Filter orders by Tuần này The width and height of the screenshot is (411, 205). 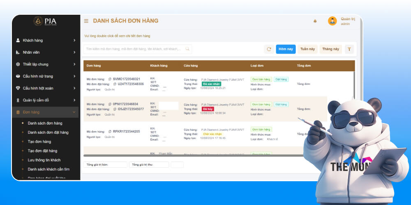(307, 49)
